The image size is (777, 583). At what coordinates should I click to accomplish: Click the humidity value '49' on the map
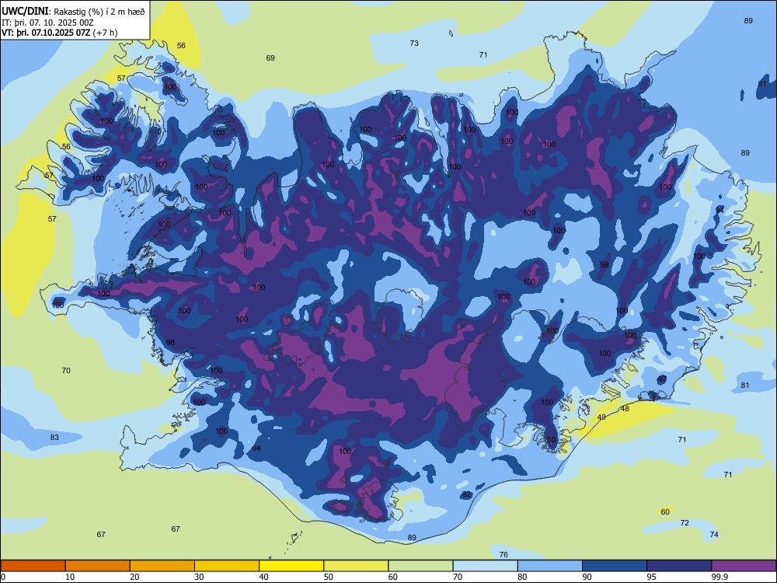(x=601, y=417)
